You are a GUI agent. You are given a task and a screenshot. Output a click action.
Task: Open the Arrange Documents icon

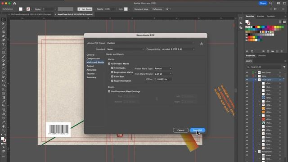[279, 3]
